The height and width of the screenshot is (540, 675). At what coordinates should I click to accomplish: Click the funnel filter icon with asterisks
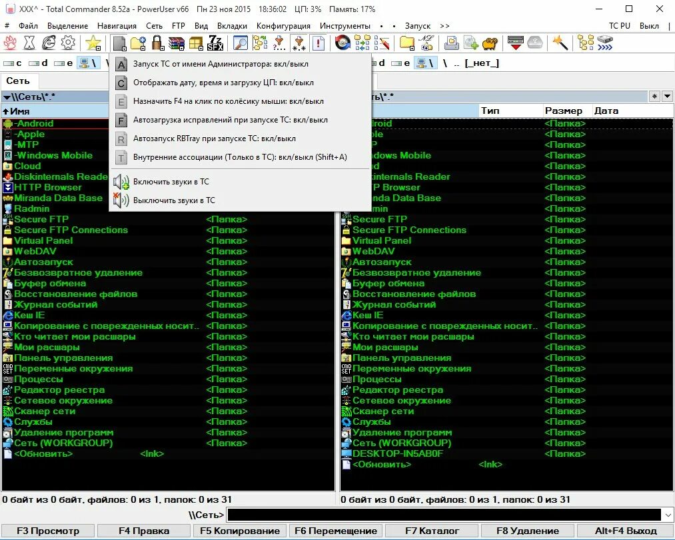299,43
